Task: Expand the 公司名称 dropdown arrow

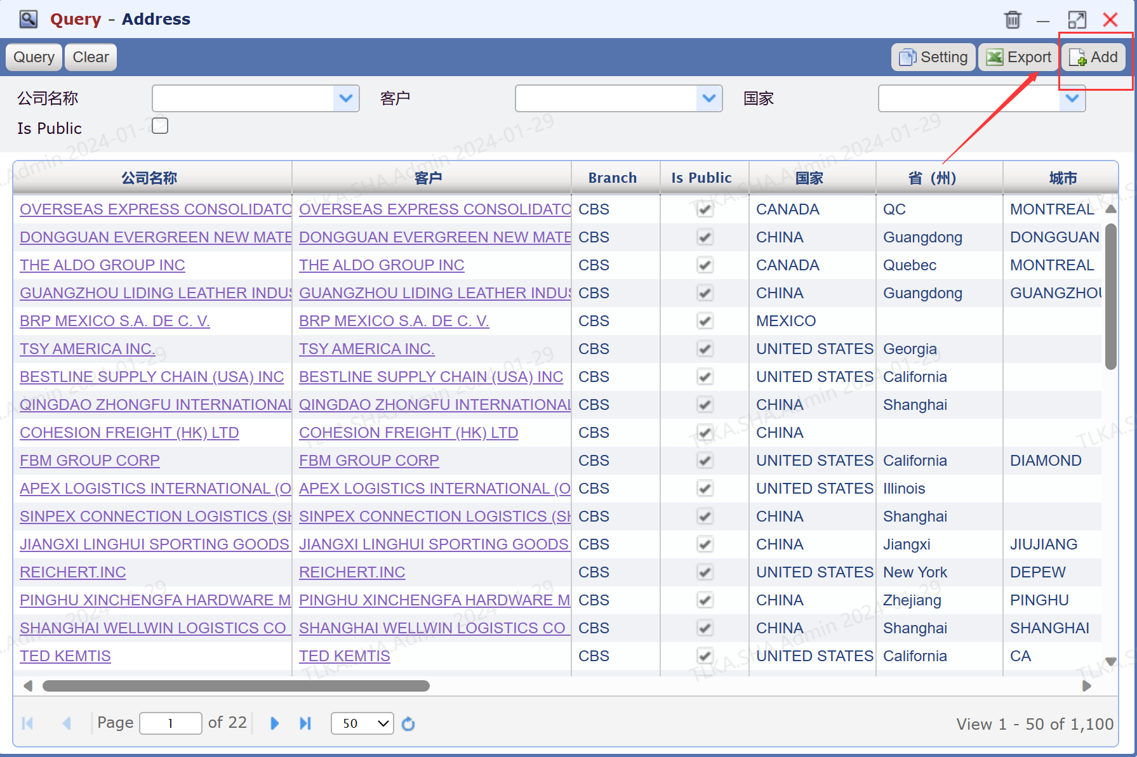Action: (x=346, y=98)
